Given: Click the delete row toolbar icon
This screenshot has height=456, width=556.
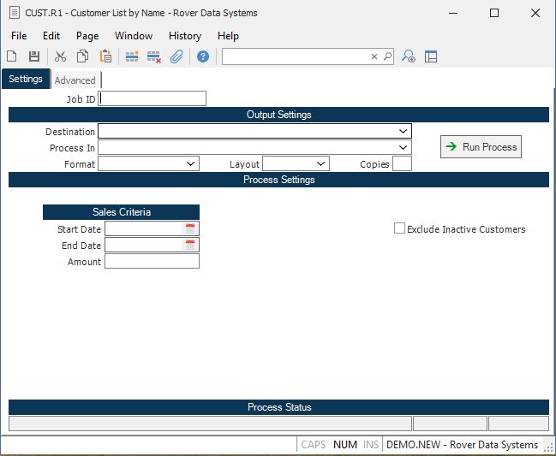Looking at the screenshot, I should coord(154,56).
